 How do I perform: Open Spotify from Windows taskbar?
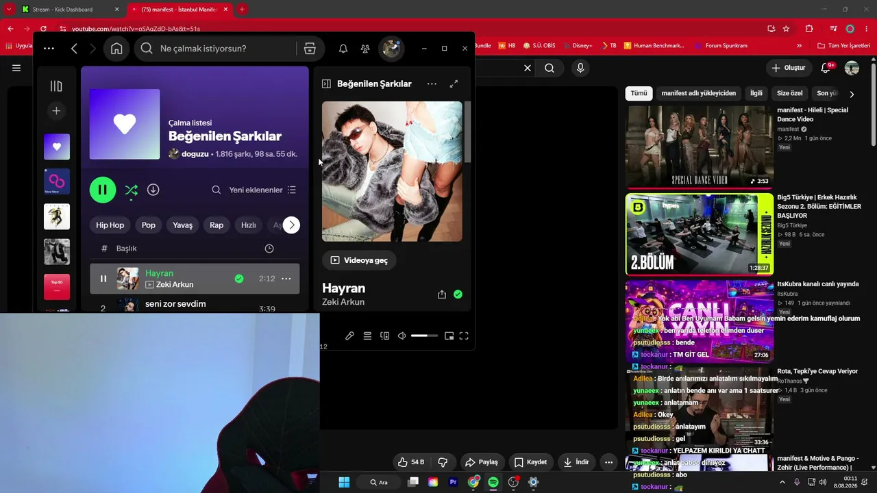point(493,482)
